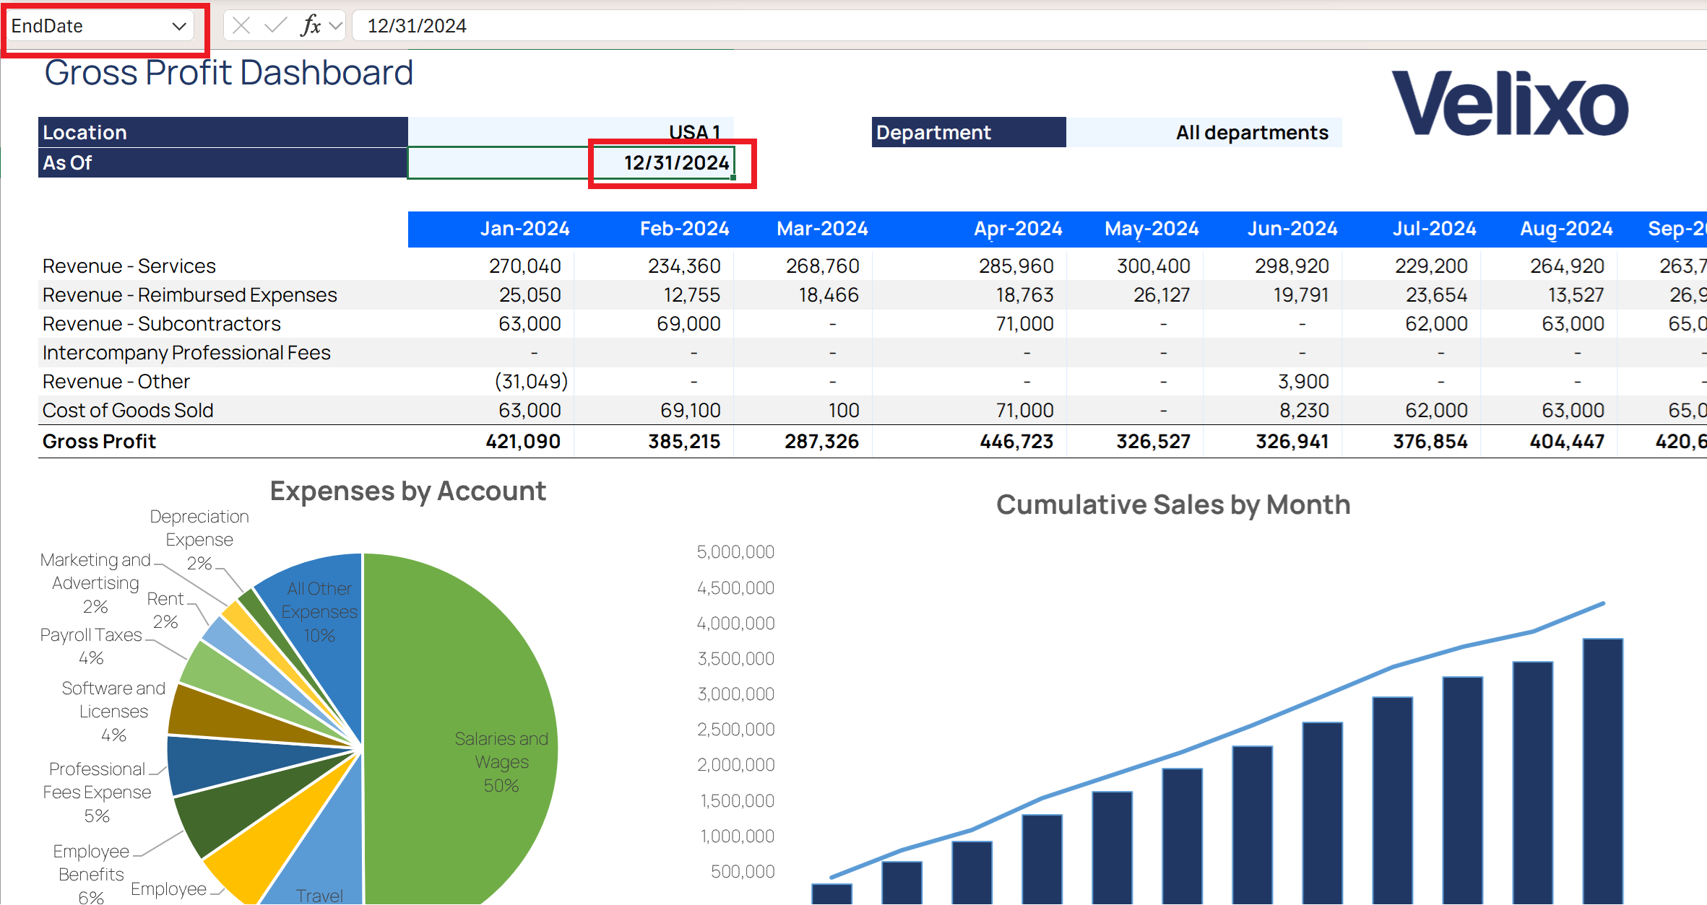The height and width of the screenshot is (905, 1707).
Task: Open the EndDate name box dropdown
Action: (x=179, y=27)
